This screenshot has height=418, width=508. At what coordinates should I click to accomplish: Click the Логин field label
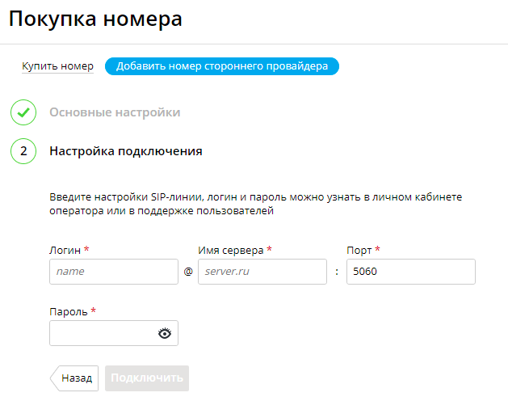pos(65,251)
